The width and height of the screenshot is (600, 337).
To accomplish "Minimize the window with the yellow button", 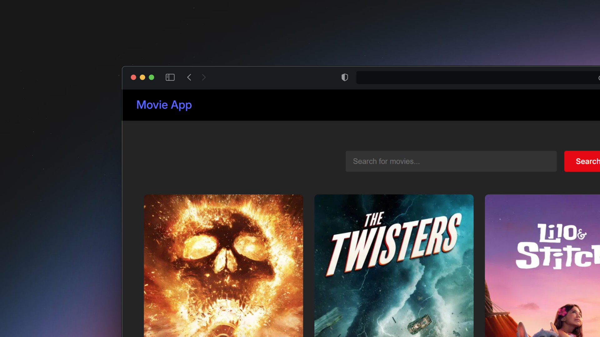I will 142,77.
